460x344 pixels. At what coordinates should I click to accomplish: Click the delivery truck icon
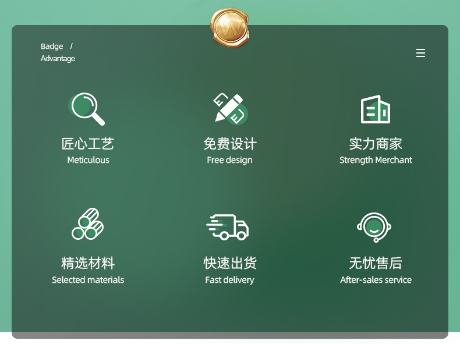click(x=227, y=227)
